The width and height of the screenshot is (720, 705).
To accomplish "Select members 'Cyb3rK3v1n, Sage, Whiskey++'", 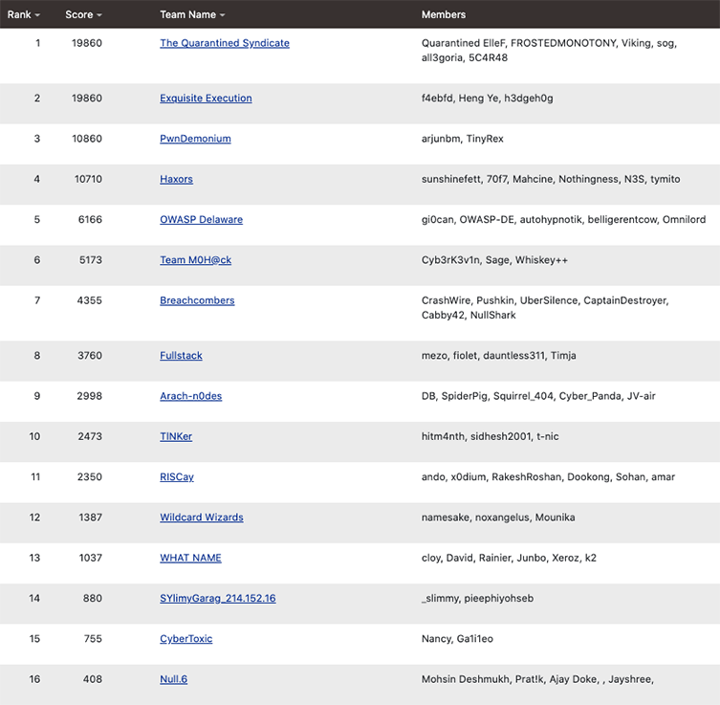I will pos(494,259).
